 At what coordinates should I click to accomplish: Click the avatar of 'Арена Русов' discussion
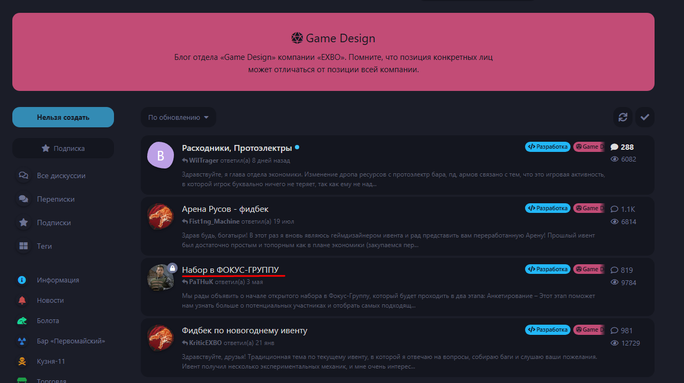coord(161,217)
